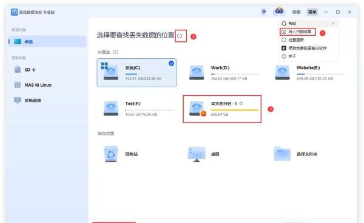Click the yellow 丢失的分区 -1 usage bar
Image resolution: width=364 pixels, height=223 pixels.
point(235,110)
